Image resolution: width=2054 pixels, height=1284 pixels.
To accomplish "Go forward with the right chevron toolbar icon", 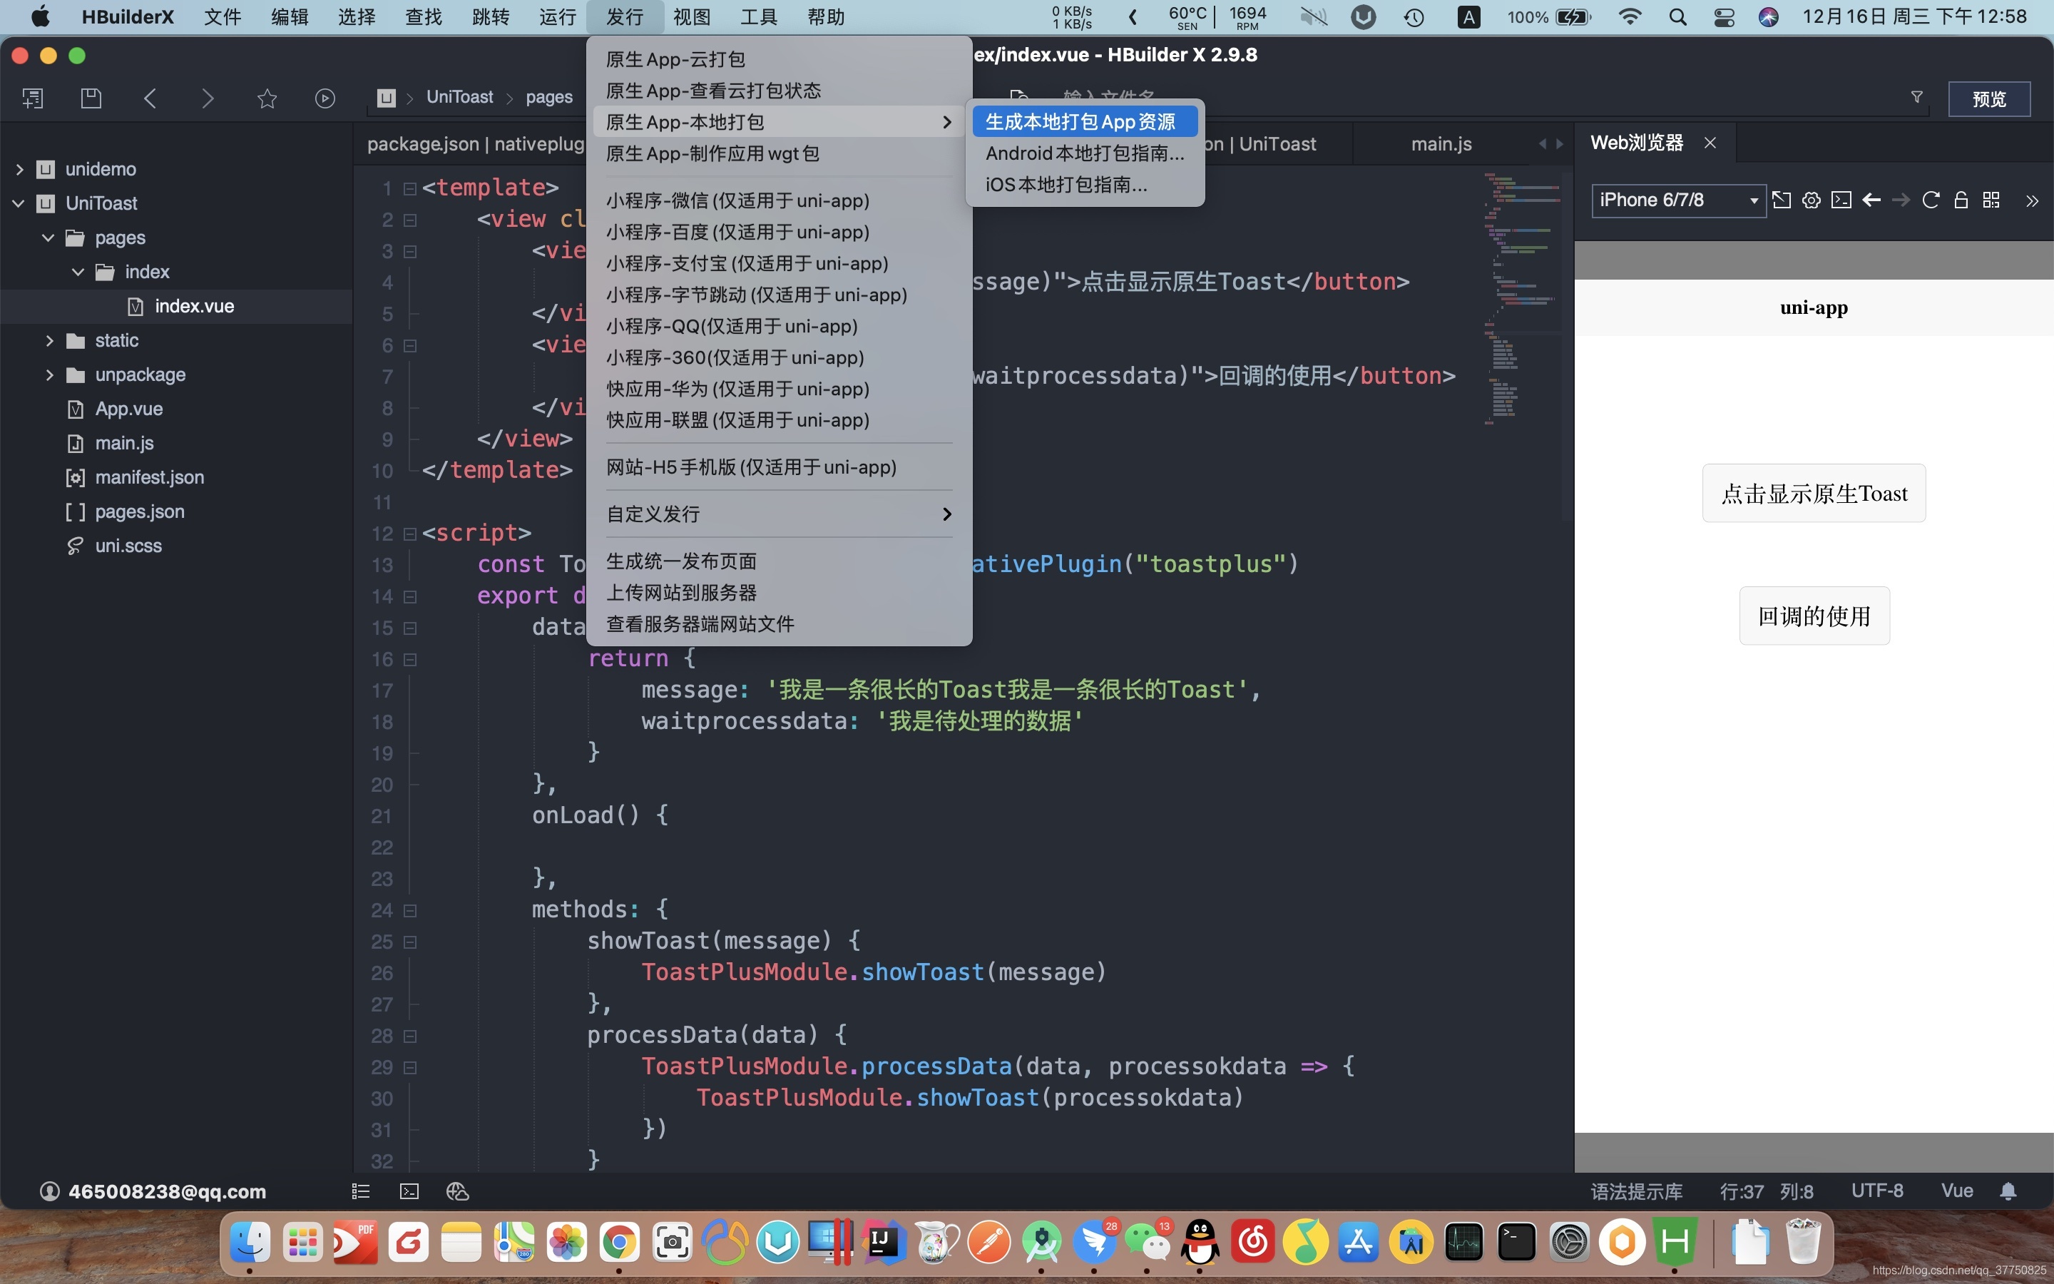I will click(208, 98).
